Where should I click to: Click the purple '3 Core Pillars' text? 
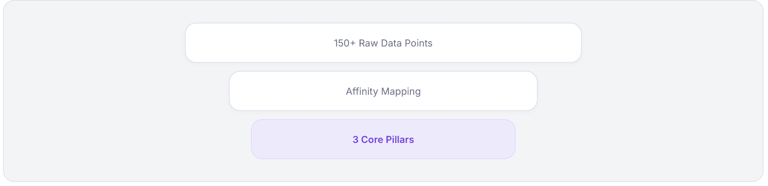click(x=383, y=139)
